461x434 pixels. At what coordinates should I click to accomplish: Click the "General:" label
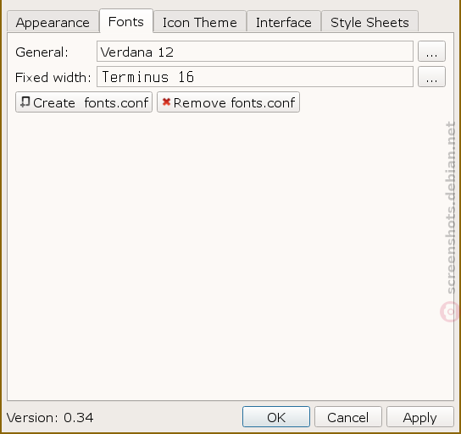[42, 52]
